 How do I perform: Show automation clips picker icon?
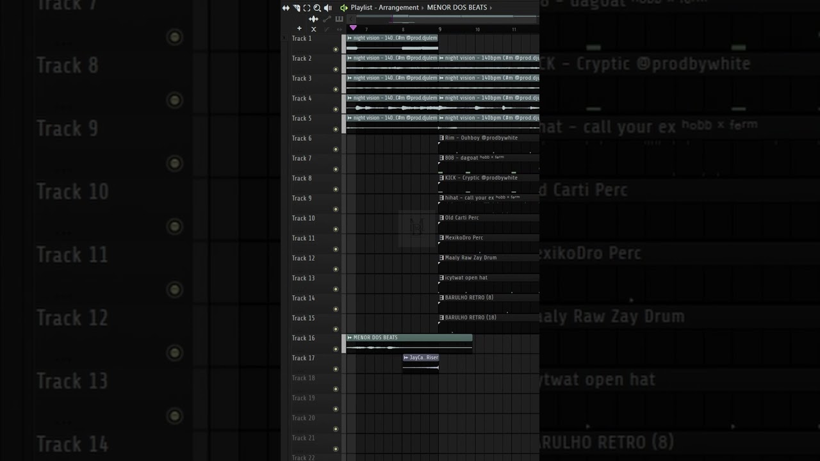pyautogui.click(x=327, y=19)
